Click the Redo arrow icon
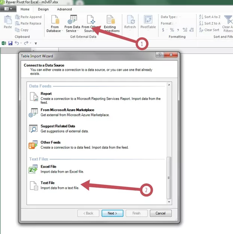The width and height of the screenshot is (233, 234). (26, 43)
